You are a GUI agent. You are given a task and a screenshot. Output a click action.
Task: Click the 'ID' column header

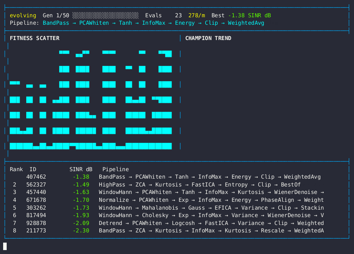33,169
